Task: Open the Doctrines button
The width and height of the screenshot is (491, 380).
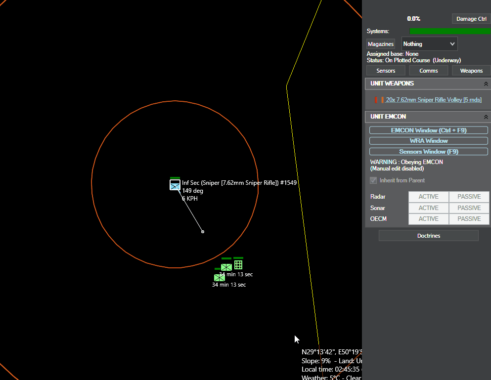Action: (428, 236)
